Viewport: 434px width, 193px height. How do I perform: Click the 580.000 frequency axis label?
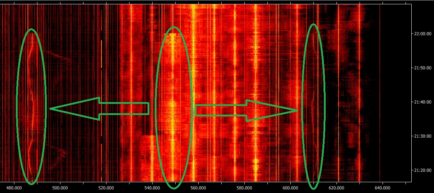pos(244,188)
